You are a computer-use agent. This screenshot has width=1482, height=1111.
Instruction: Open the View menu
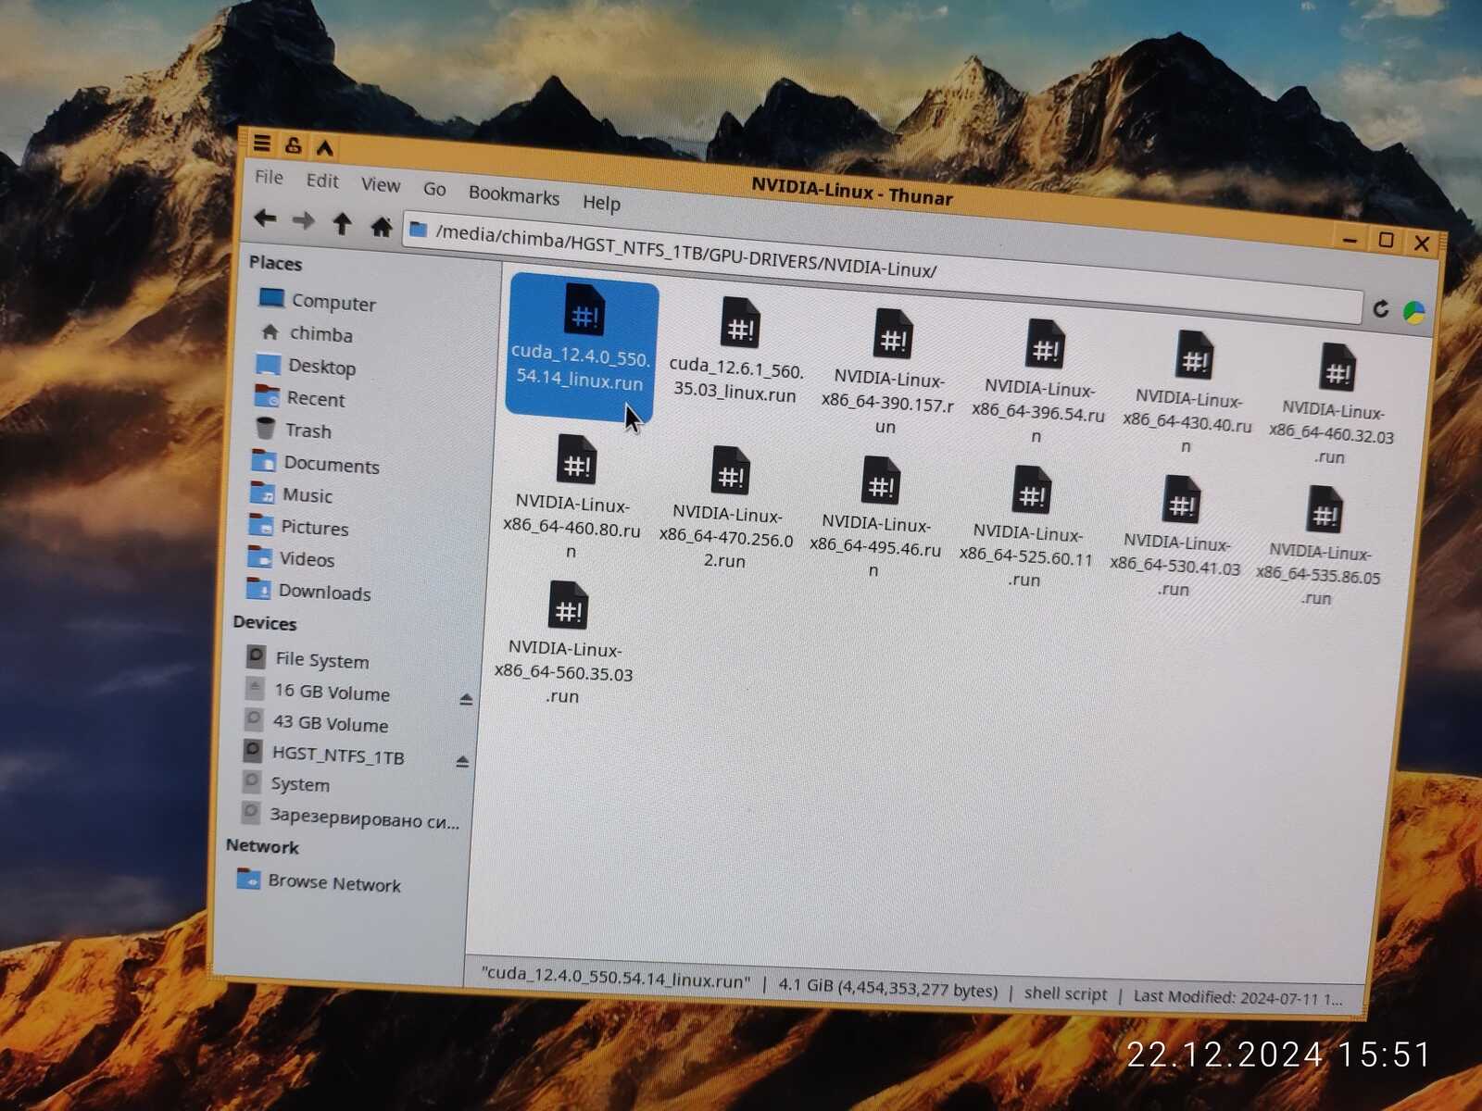pyautogui.click(x=381, y=185)
